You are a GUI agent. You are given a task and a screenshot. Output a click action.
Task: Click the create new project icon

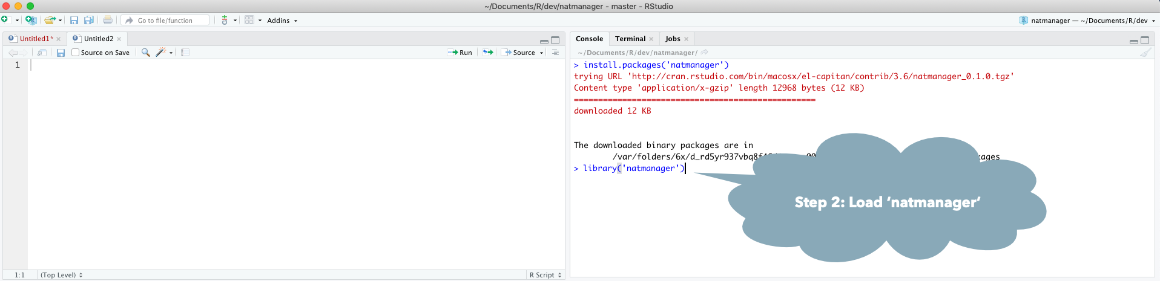coord(30,20)
